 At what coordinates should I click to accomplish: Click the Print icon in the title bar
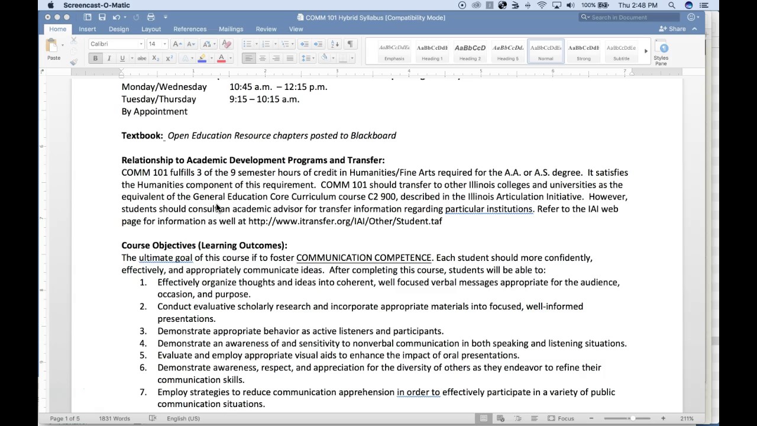tap(151, 17)
